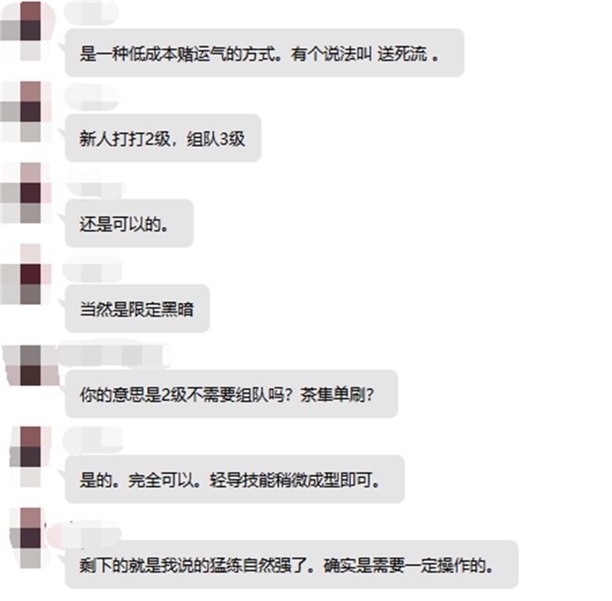Click avatar next to 新人打打2级 message

click(x=27, y=111)
